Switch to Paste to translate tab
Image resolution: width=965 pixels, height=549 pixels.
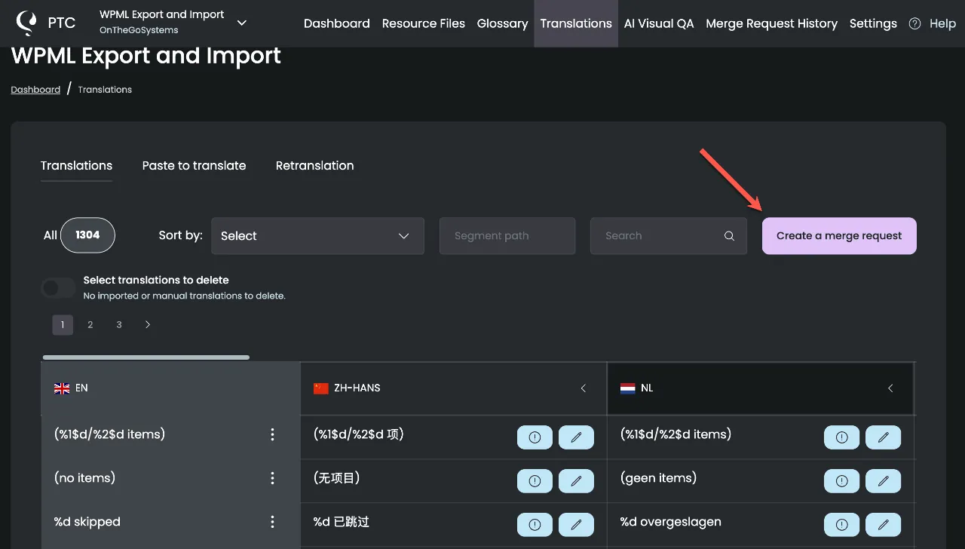click(194, 165)
